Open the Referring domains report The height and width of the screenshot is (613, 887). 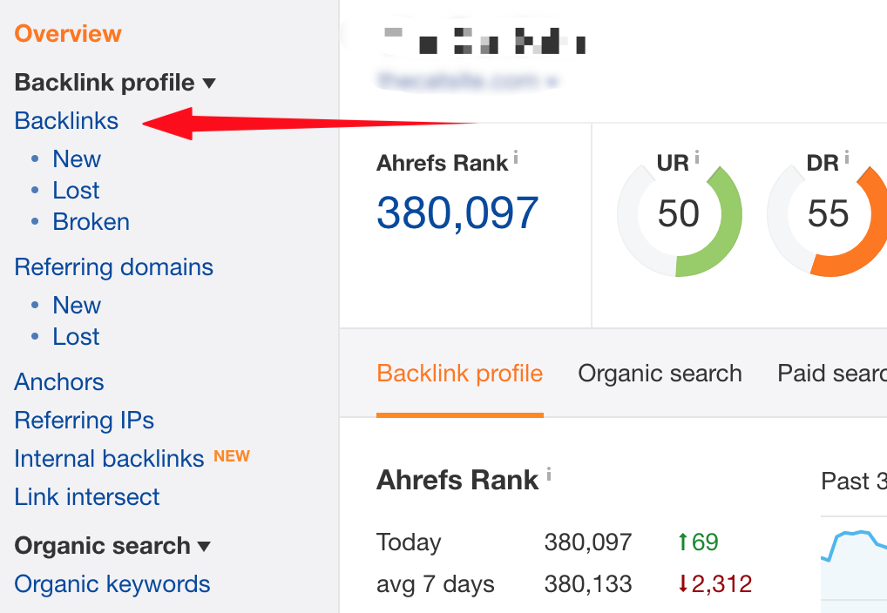tap(113, 267)
